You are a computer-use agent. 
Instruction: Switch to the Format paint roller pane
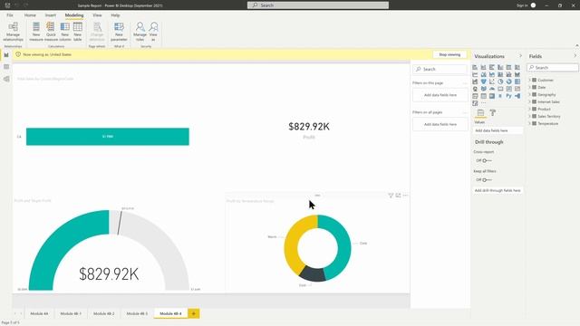click(493, 112)
